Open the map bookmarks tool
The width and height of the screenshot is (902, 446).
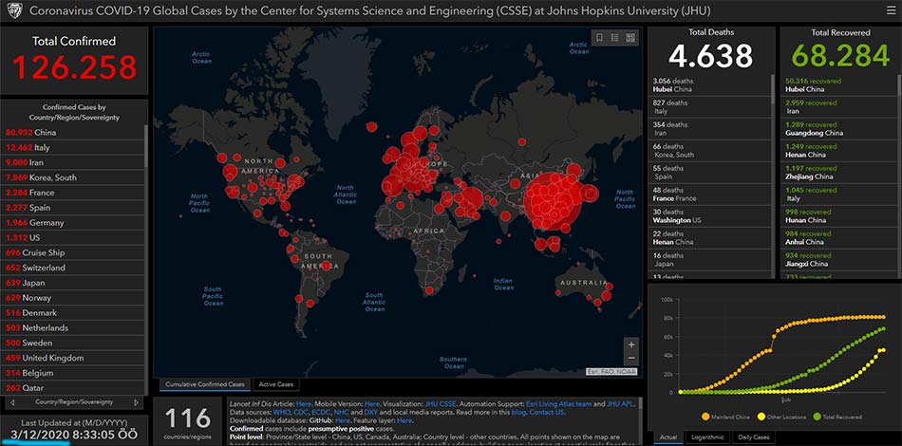pyautogui.click(x=599, y=38)
